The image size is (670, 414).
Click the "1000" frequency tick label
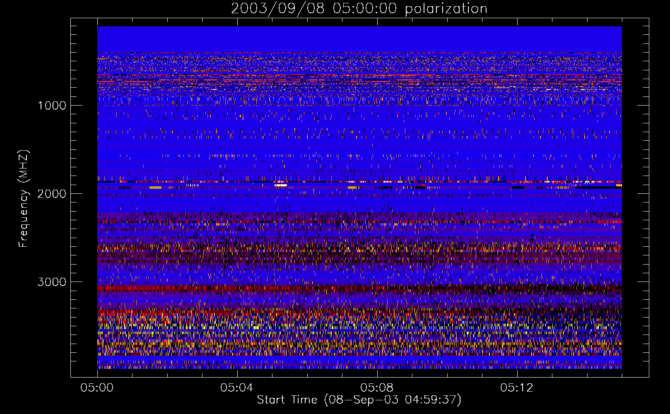[x=52, y=106]
